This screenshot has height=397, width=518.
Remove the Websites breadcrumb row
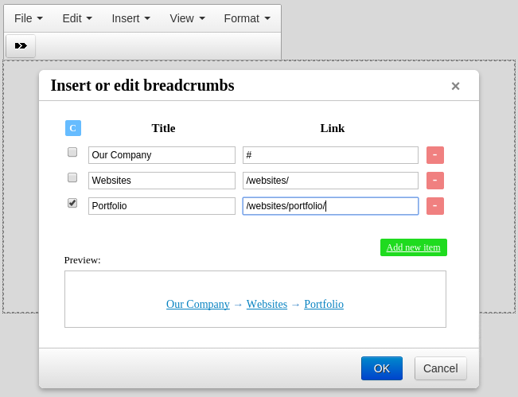tap(434, 181)
